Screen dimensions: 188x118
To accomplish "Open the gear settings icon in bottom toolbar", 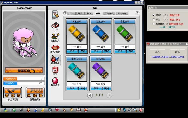I will click(x=50, y=110).
